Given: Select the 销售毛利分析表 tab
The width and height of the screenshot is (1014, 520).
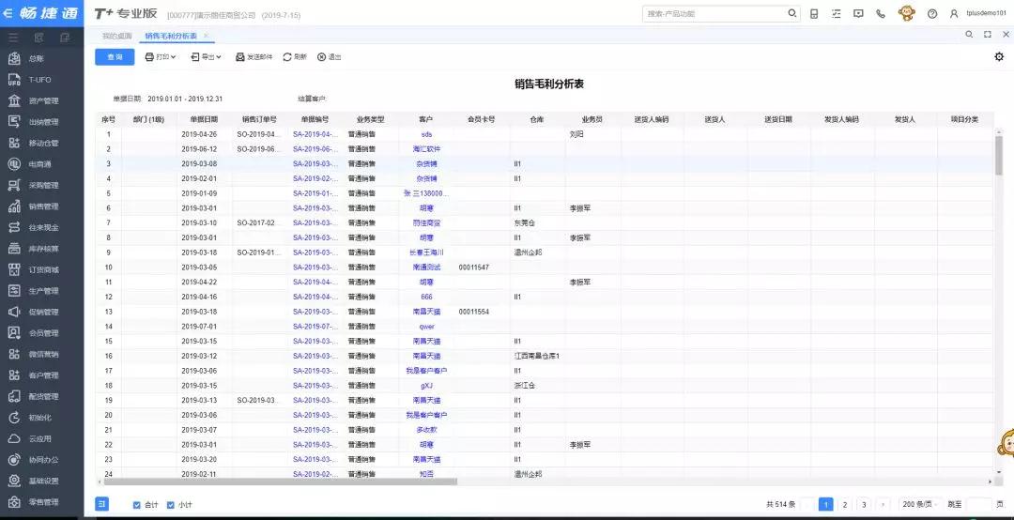Looking at the screenshot, I should point(171,36).
